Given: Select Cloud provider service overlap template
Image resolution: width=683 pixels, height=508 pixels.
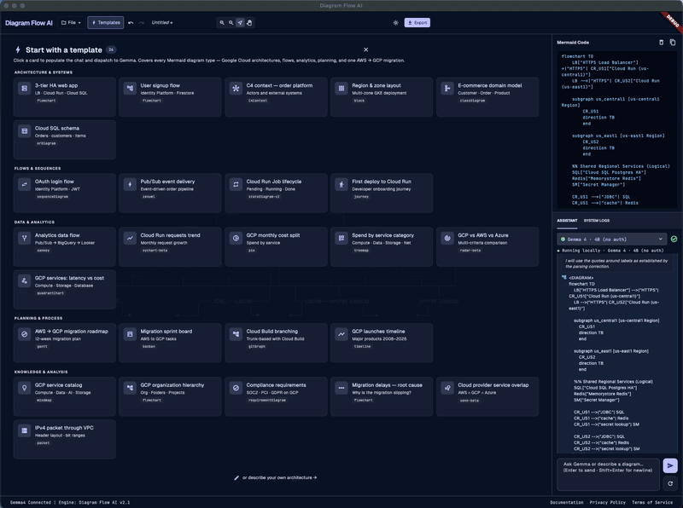Looking at the screenshot, I should point(487,396).
